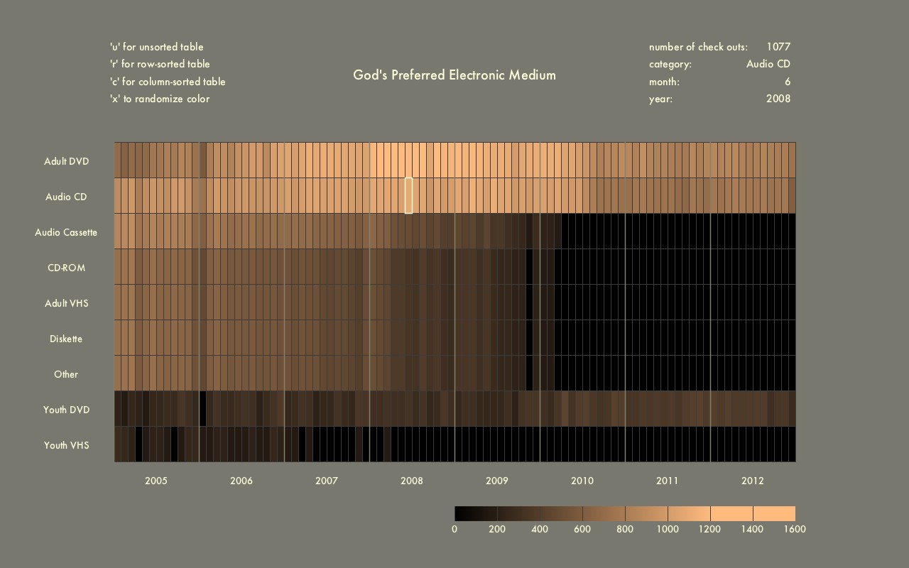Click the "'x' to randomize color" hint
909x568 pixels.
click(160, 99)
